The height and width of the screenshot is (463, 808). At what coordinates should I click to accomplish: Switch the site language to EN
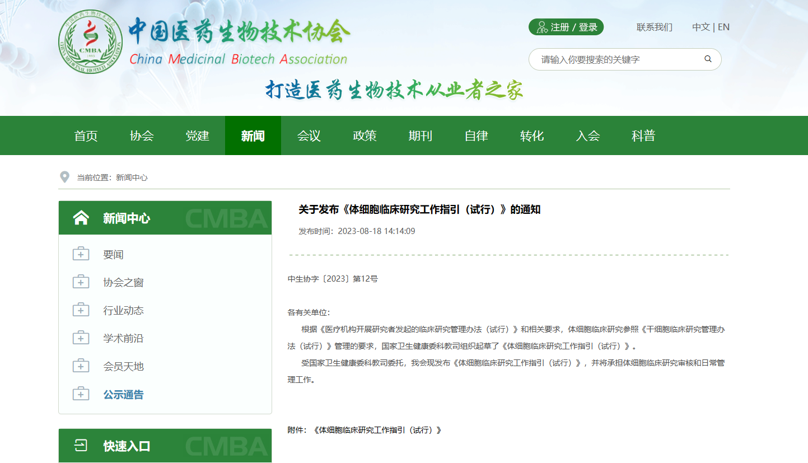coord(723,27)
